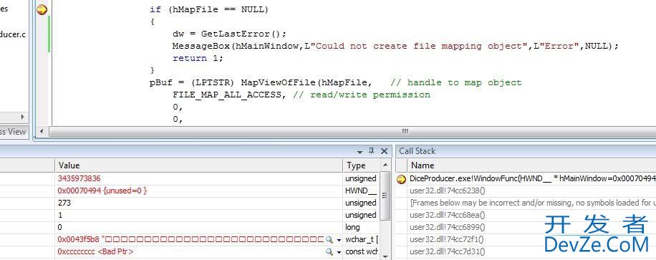Close the variables panel
This screenshot has height=260, width=656.
click(384, 152)
